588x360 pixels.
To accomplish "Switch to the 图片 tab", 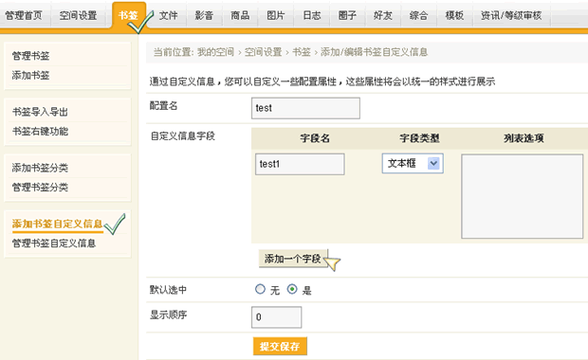I will coord(276,15).
